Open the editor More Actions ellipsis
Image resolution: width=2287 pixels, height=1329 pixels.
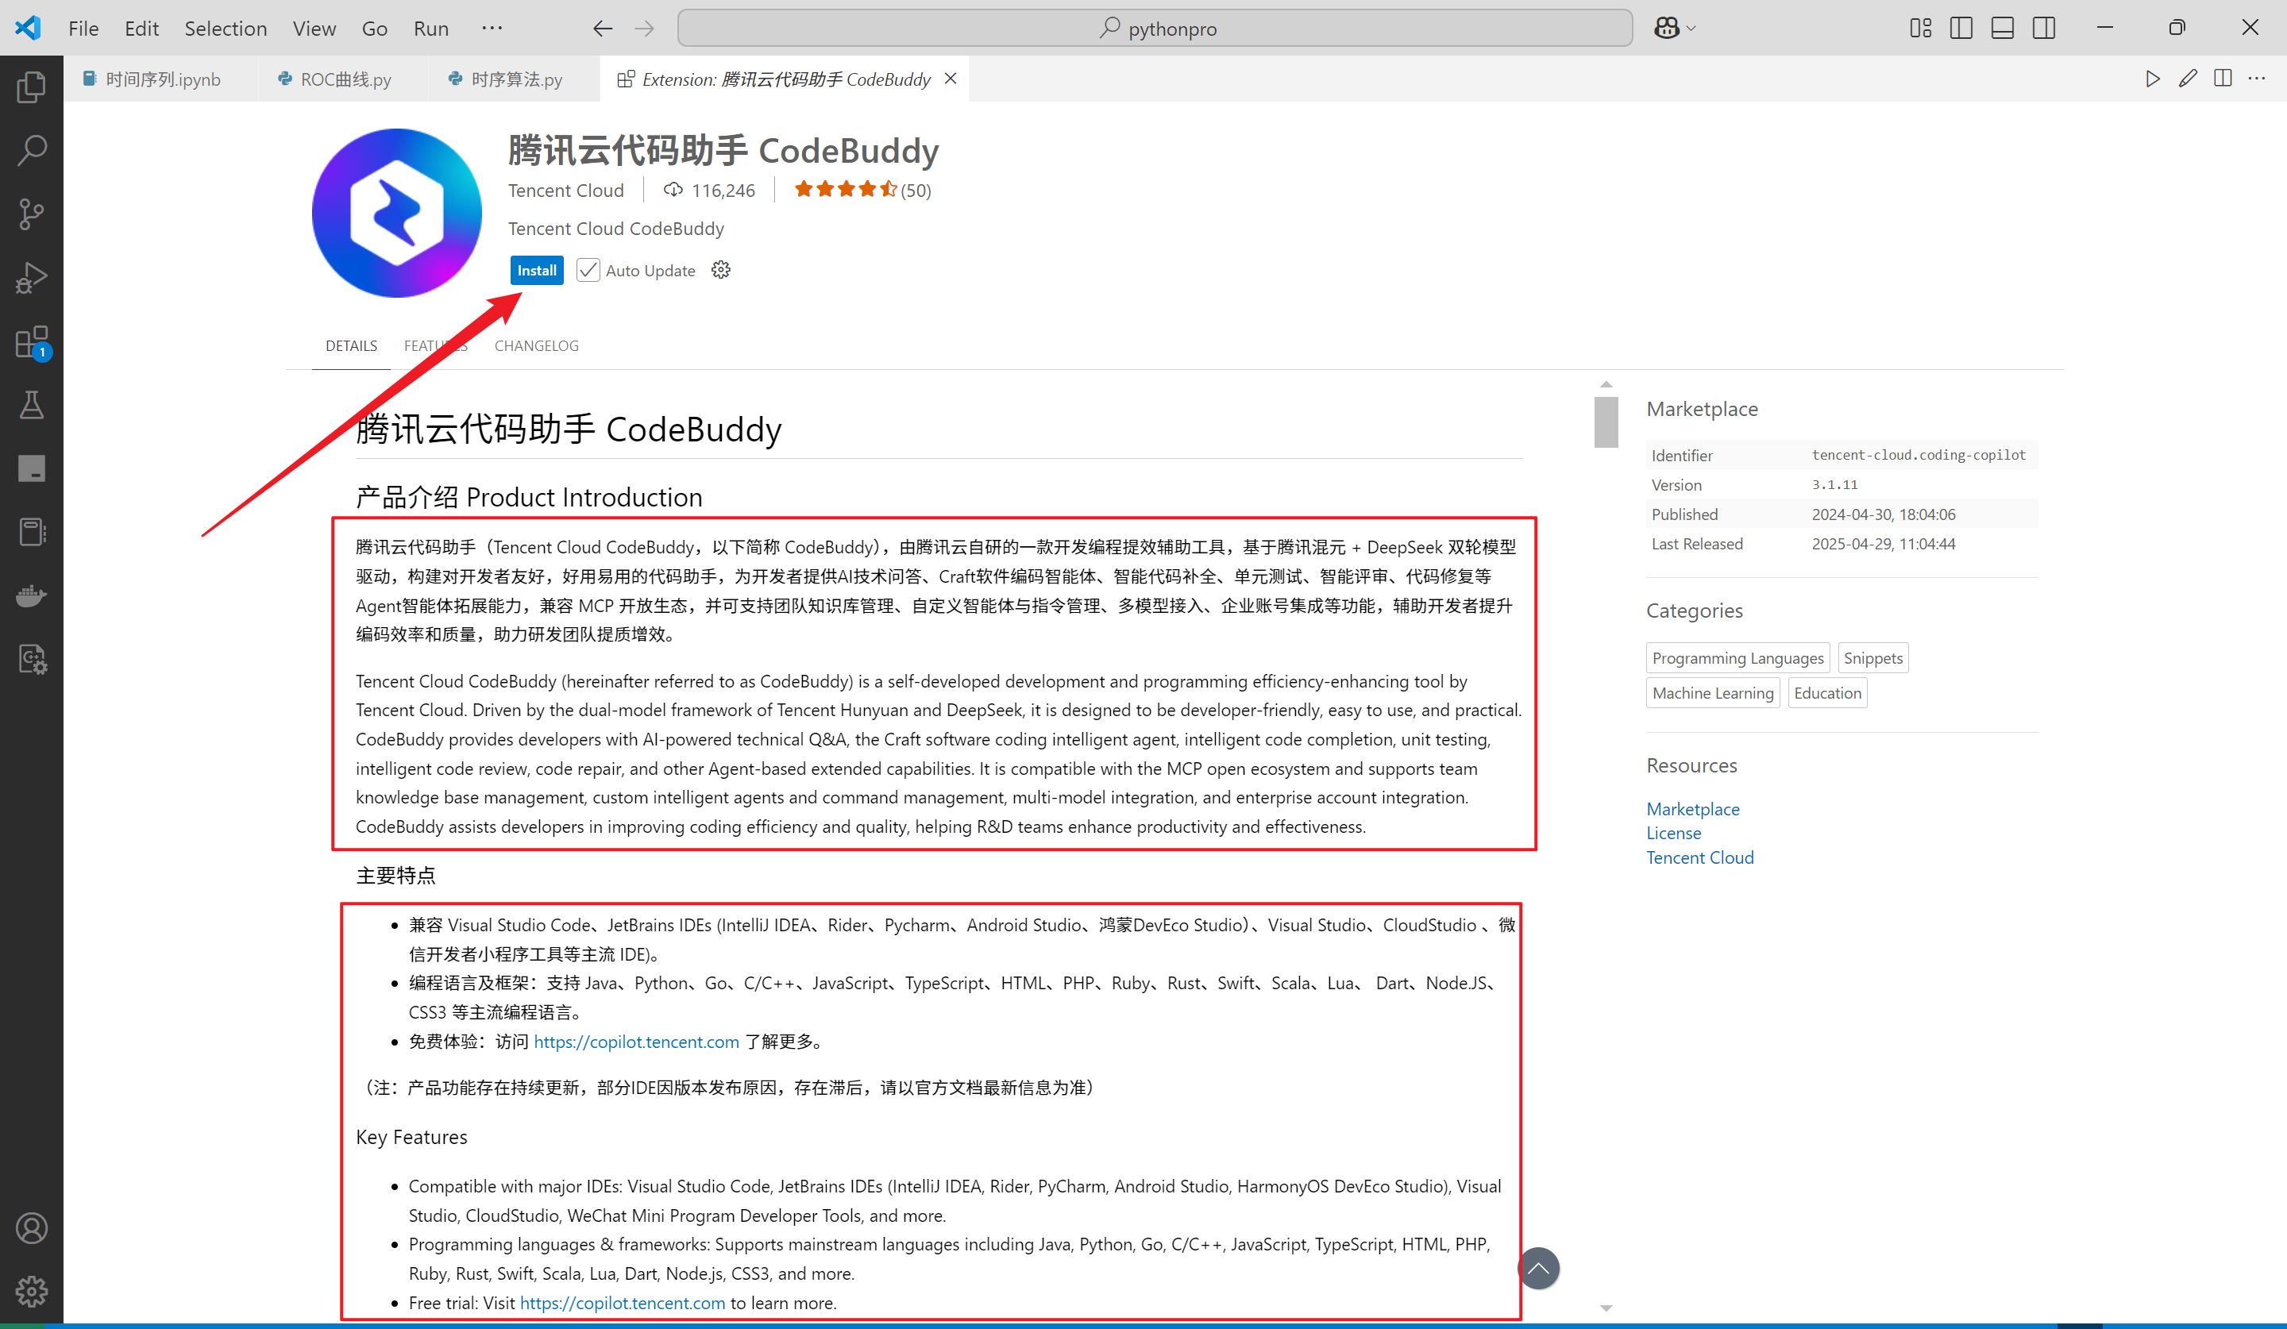pos(2257,79)
